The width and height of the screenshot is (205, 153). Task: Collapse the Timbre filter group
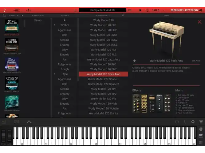point(55,25)
